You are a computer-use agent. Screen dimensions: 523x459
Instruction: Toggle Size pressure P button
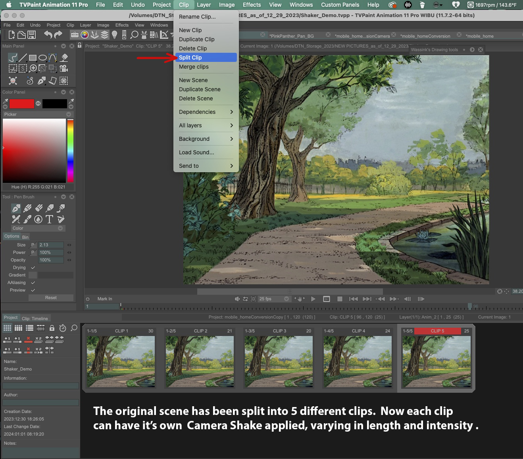pos(33,245)
